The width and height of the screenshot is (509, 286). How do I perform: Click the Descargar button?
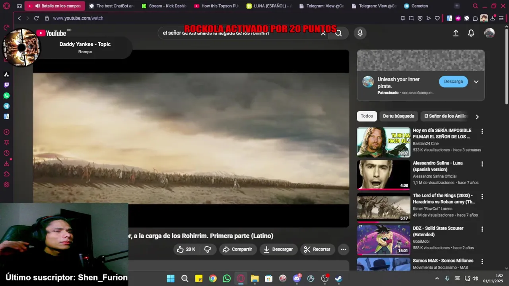point(278,249)
